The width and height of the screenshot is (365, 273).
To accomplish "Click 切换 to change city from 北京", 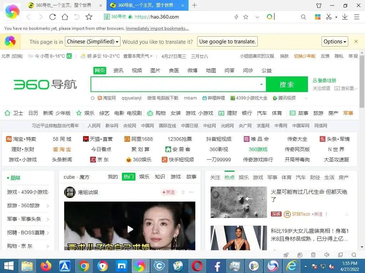I will click(17, 56).
